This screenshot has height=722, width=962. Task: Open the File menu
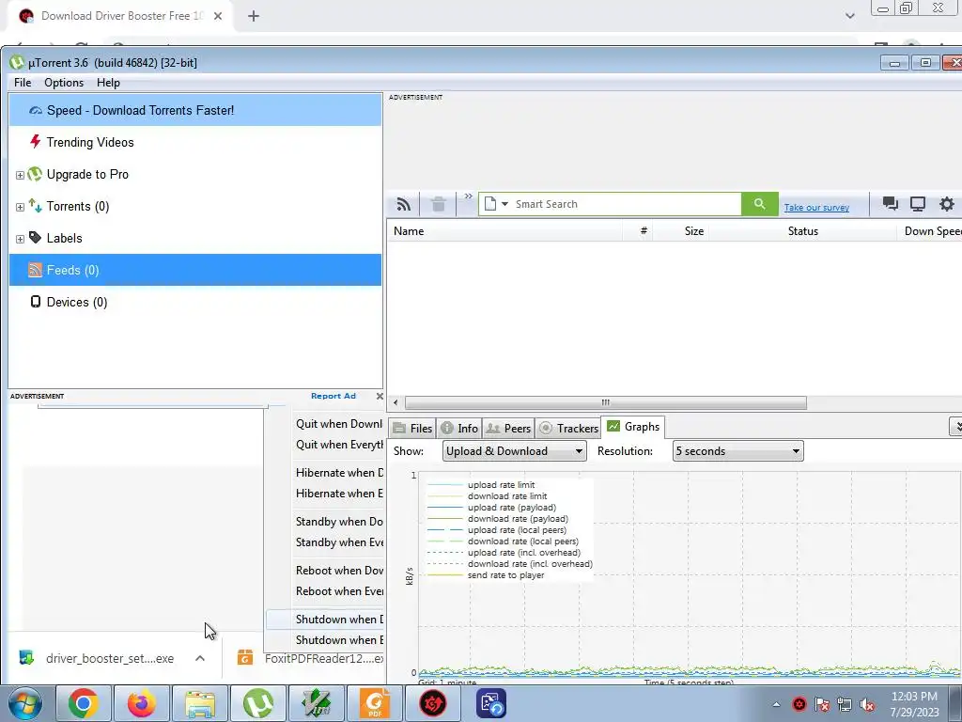23,83
